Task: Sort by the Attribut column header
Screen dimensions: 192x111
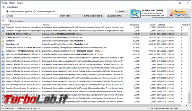Action: click(185, 25)
